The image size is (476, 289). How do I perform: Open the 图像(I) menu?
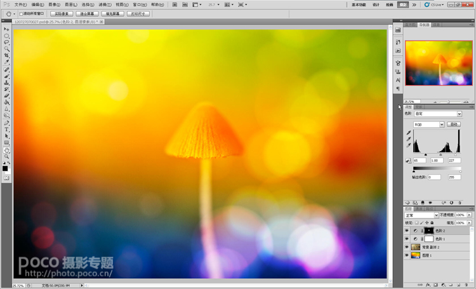55,4
